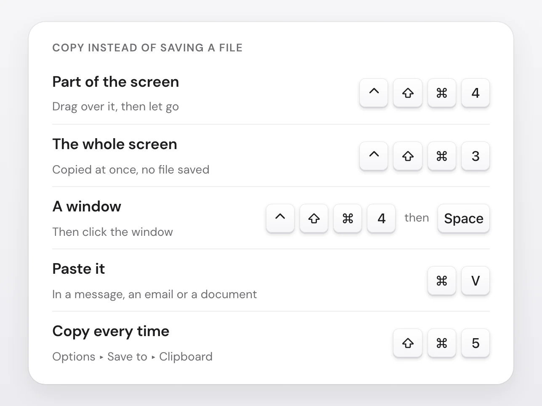Select "The whole screen" title
This screenshot has width=542, height=406.
click(x=114, y=144)
